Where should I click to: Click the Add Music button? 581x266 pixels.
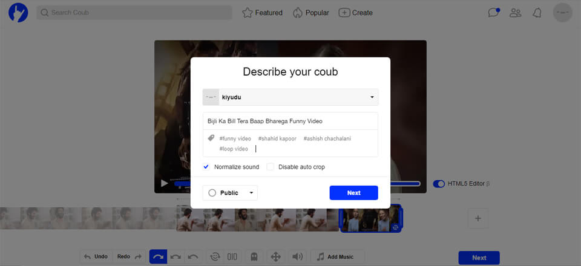coord(338,257)
